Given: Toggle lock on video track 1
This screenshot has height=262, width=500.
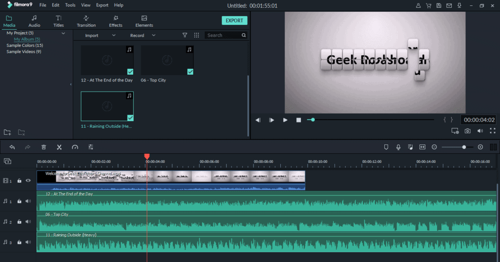Looking at the screenshot, I should 19,181.
